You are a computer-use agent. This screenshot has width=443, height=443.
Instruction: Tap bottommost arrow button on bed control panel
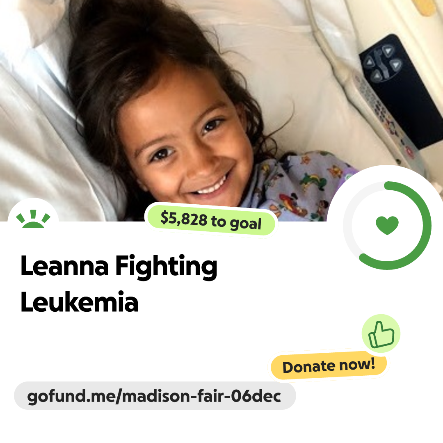tap(377, 76)
